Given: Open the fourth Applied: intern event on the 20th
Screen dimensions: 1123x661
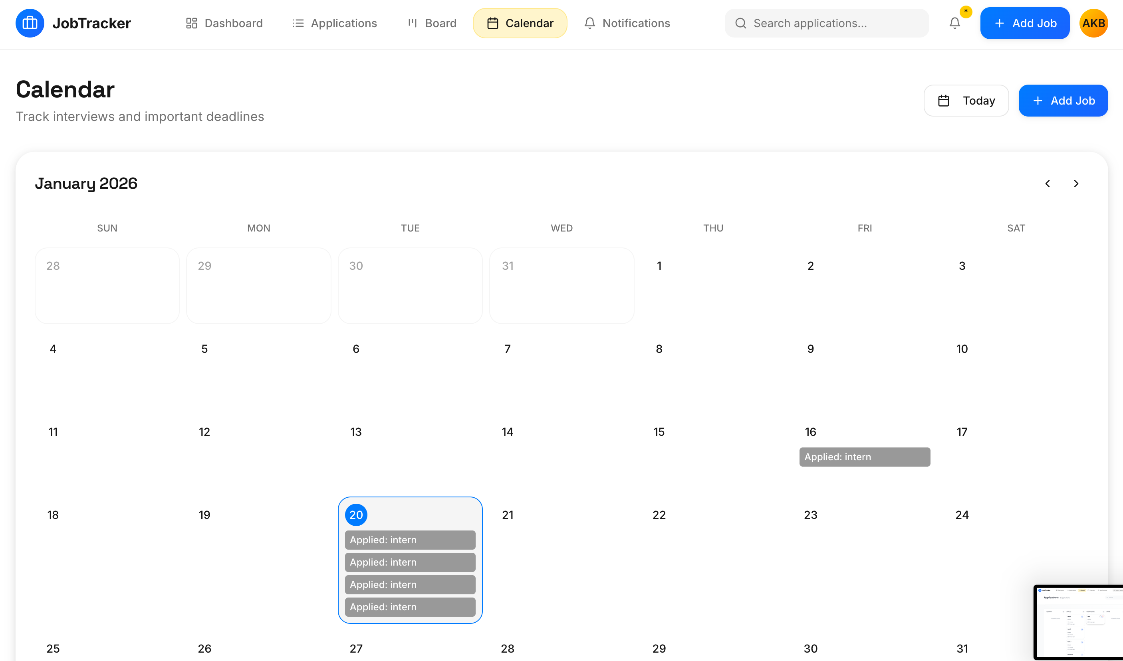Looking at the screenshot, I should click(x=410, y=607).
